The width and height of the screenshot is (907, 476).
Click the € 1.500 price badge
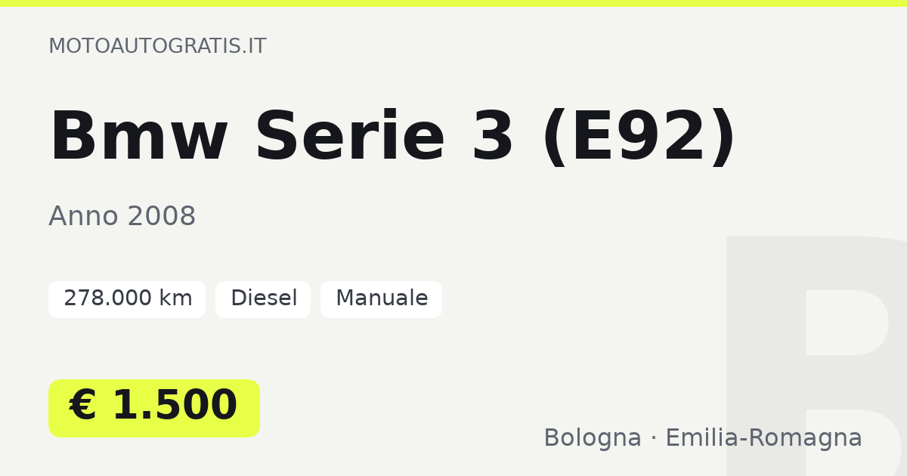tap(154, 408)
